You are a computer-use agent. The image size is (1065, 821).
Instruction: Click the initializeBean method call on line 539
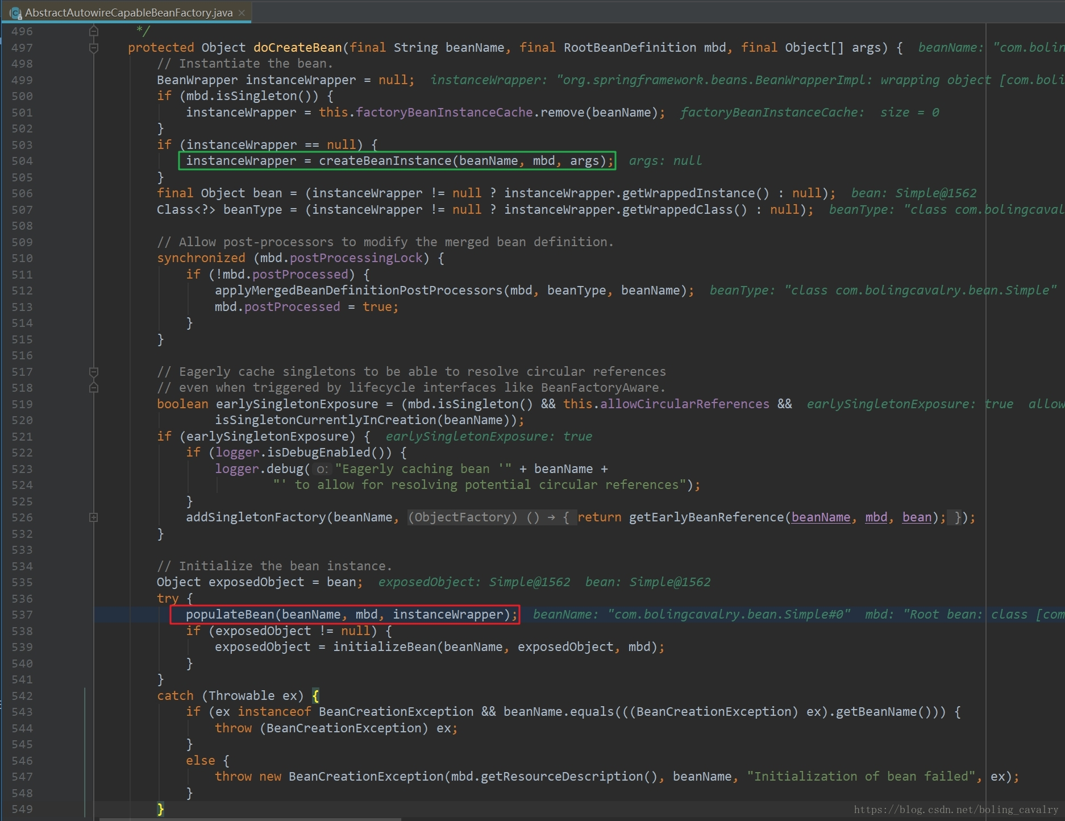click(x=384, y=647)
